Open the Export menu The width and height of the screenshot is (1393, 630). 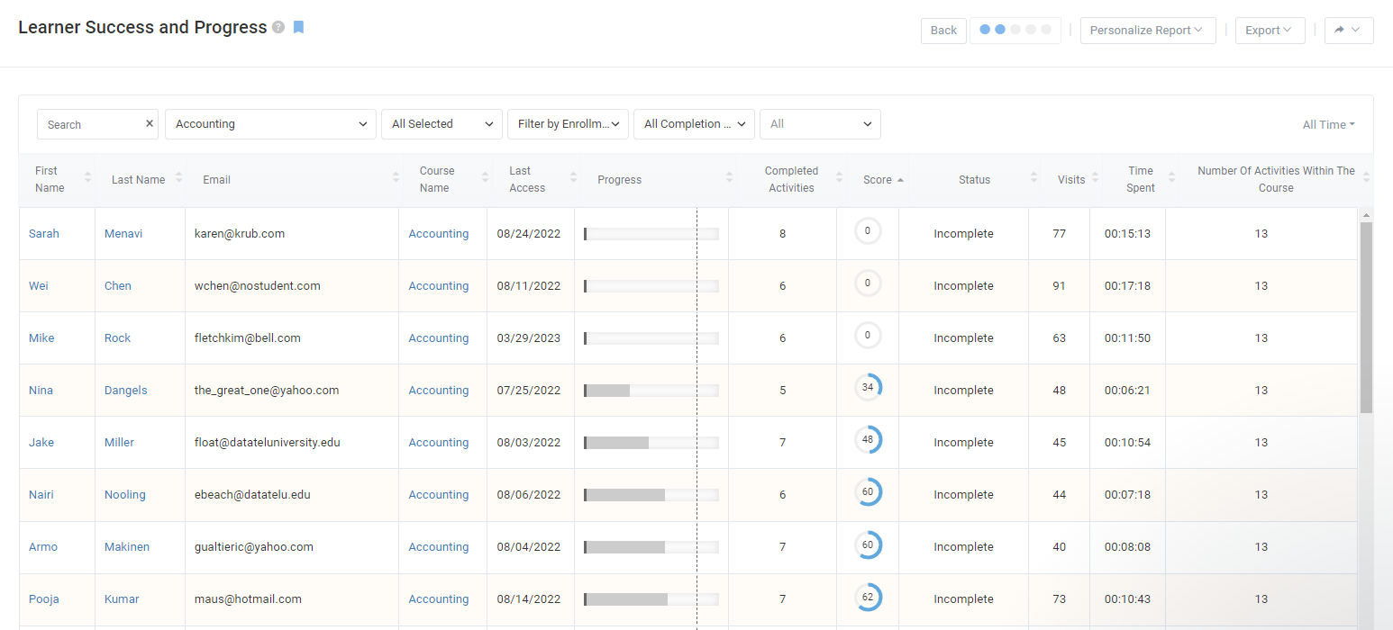pos(1269,31)
